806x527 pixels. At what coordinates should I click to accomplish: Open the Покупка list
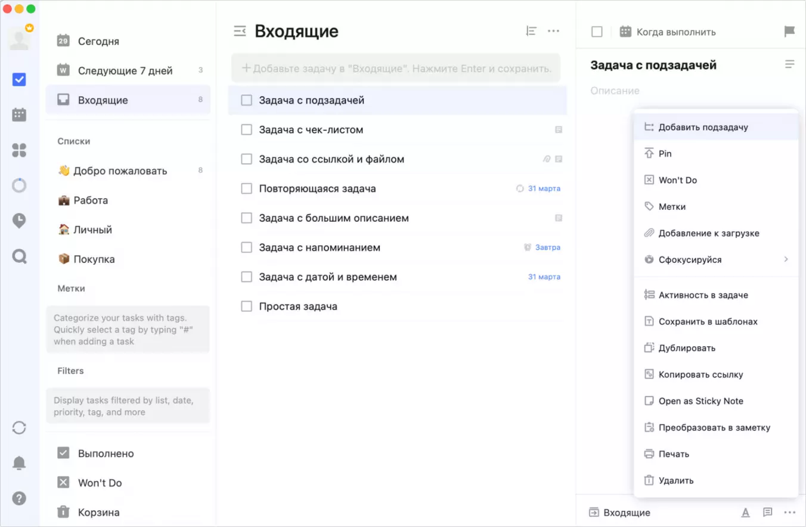(x=128, y=259)
